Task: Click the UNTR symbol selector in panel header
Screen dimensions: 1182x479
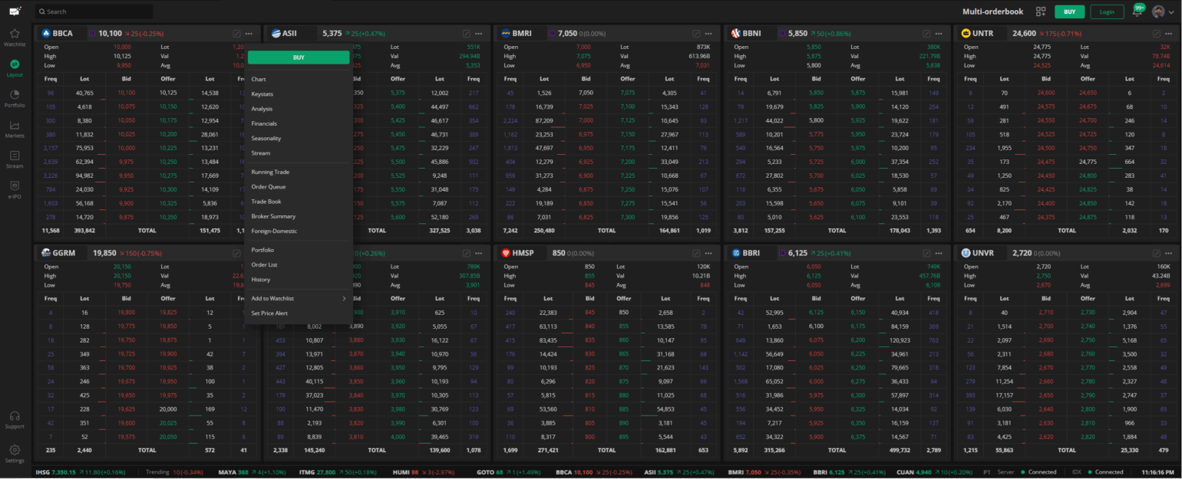Action: click(982, 34)
